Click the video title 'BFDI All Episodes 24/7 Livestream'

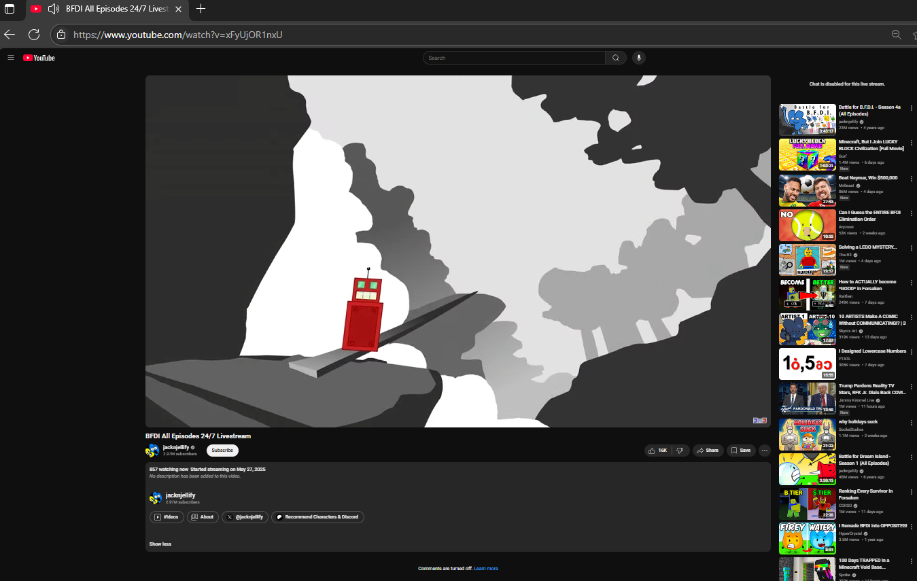[198, 436]
